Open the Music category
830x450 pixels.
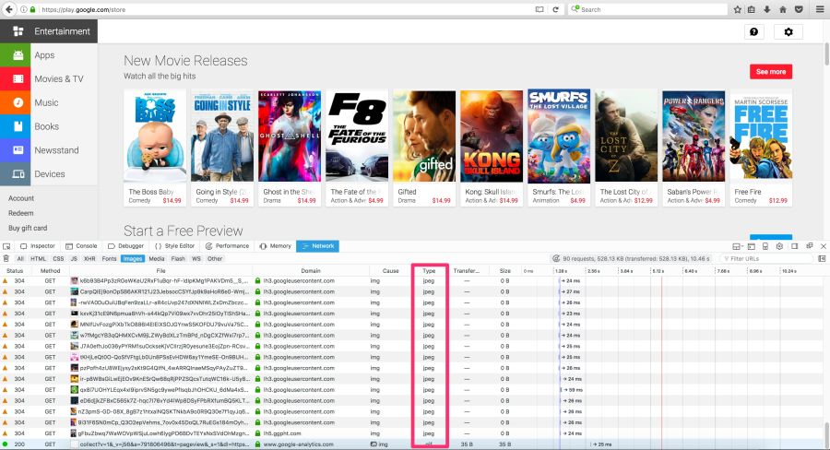pos(49,102)
